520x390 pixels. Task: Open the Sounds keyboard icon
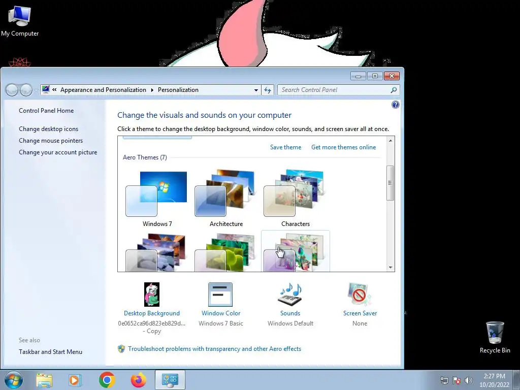tap(290, 294)
